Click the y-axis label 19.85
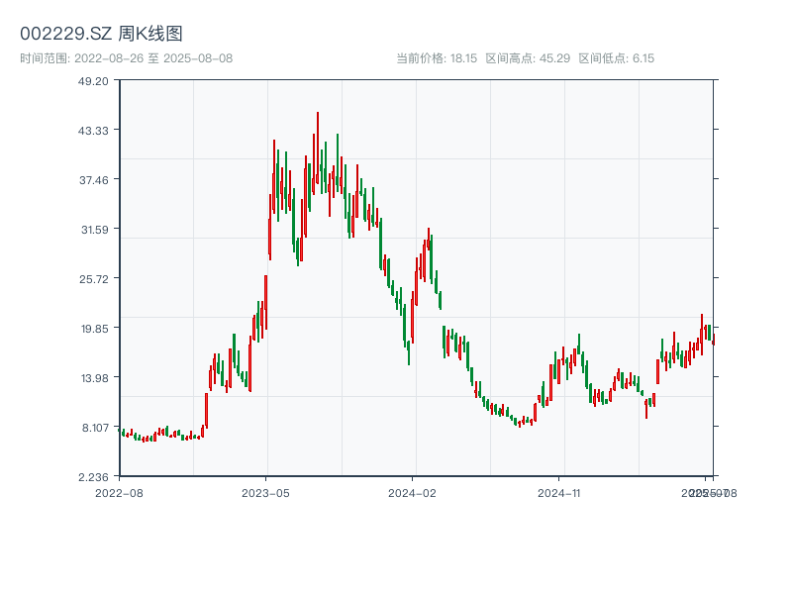This screenshot has width=792, height=594. tap(94, 329)
